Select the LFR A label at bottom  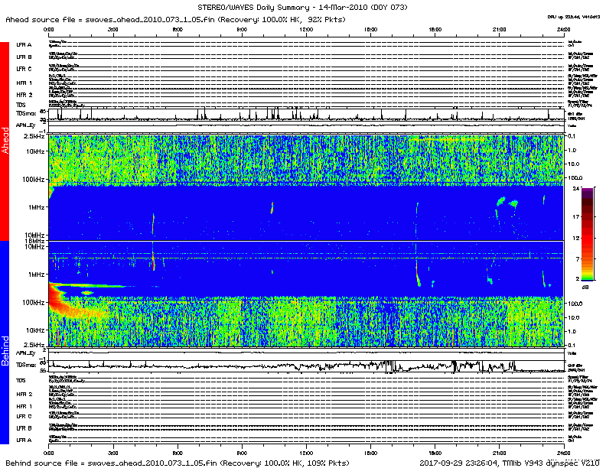[x=24, y=440]
